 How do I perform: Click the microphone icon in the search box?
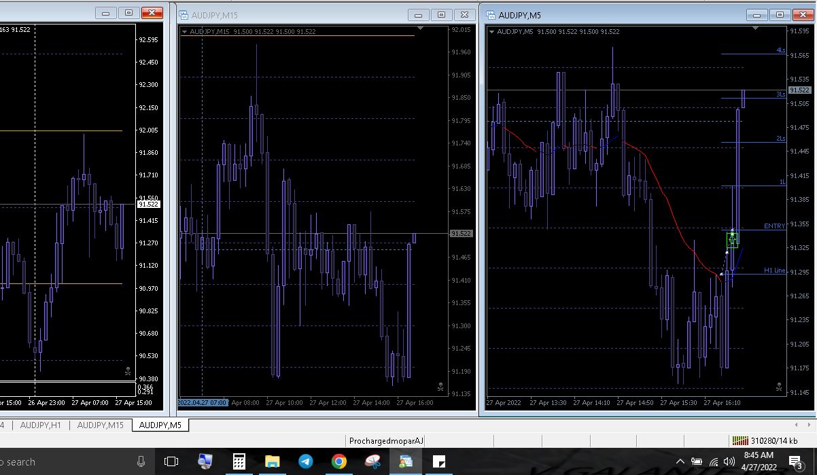(x=141, y=462)
